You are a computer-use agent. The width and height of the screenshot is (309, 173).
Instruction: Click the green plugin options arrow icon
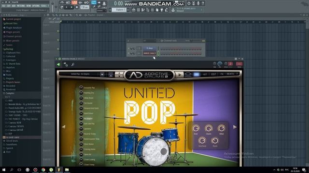59,64
